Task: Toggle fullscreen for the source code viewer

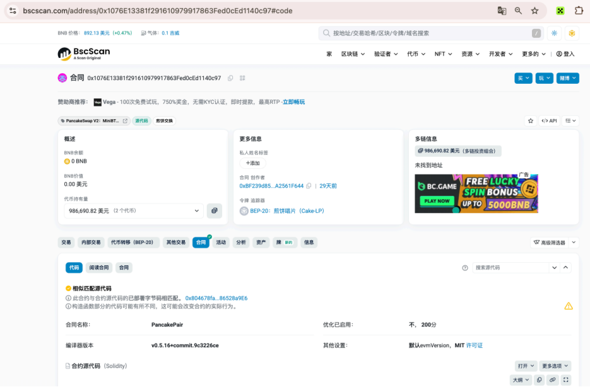Action: click(565, 380)
